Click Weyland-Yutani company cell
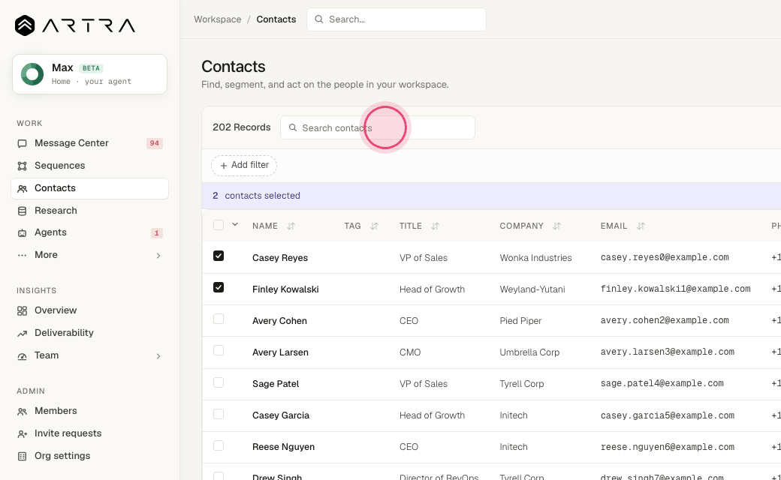The width and height of the screenshot is (781, 480). pos(532,289)
